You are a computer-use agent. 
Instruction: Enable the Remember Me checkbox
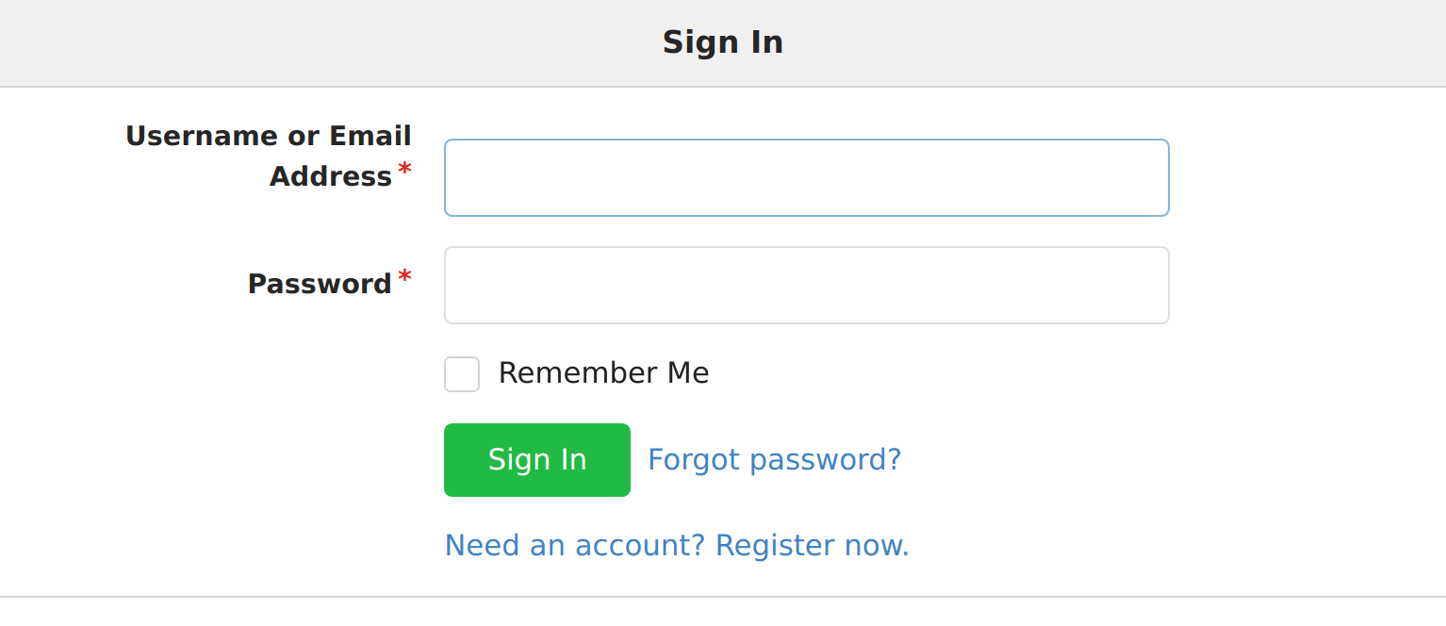coord(462,374)
